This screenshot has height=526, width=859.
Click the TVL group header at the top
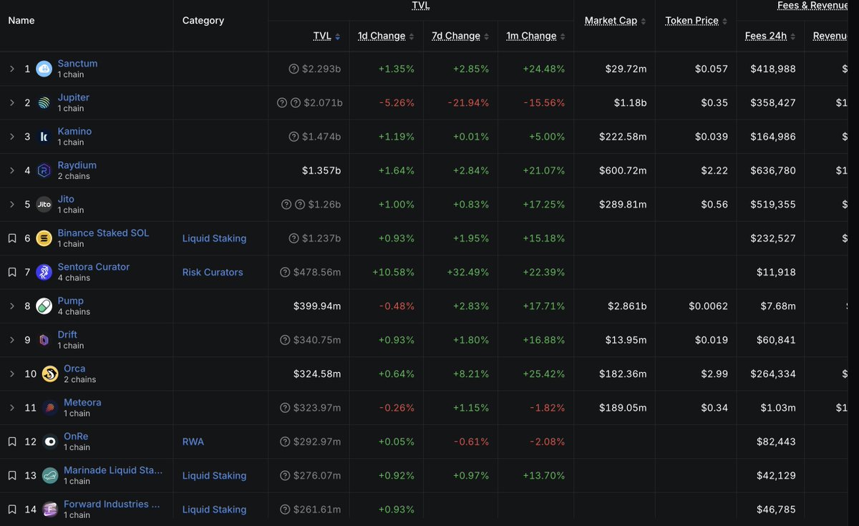[421, 6]
